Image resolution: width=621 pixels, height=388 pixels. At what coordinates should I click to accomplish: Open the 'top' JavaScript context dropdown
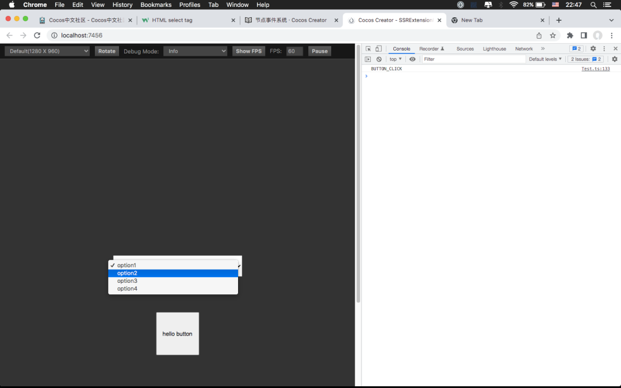tap(395, 59)
